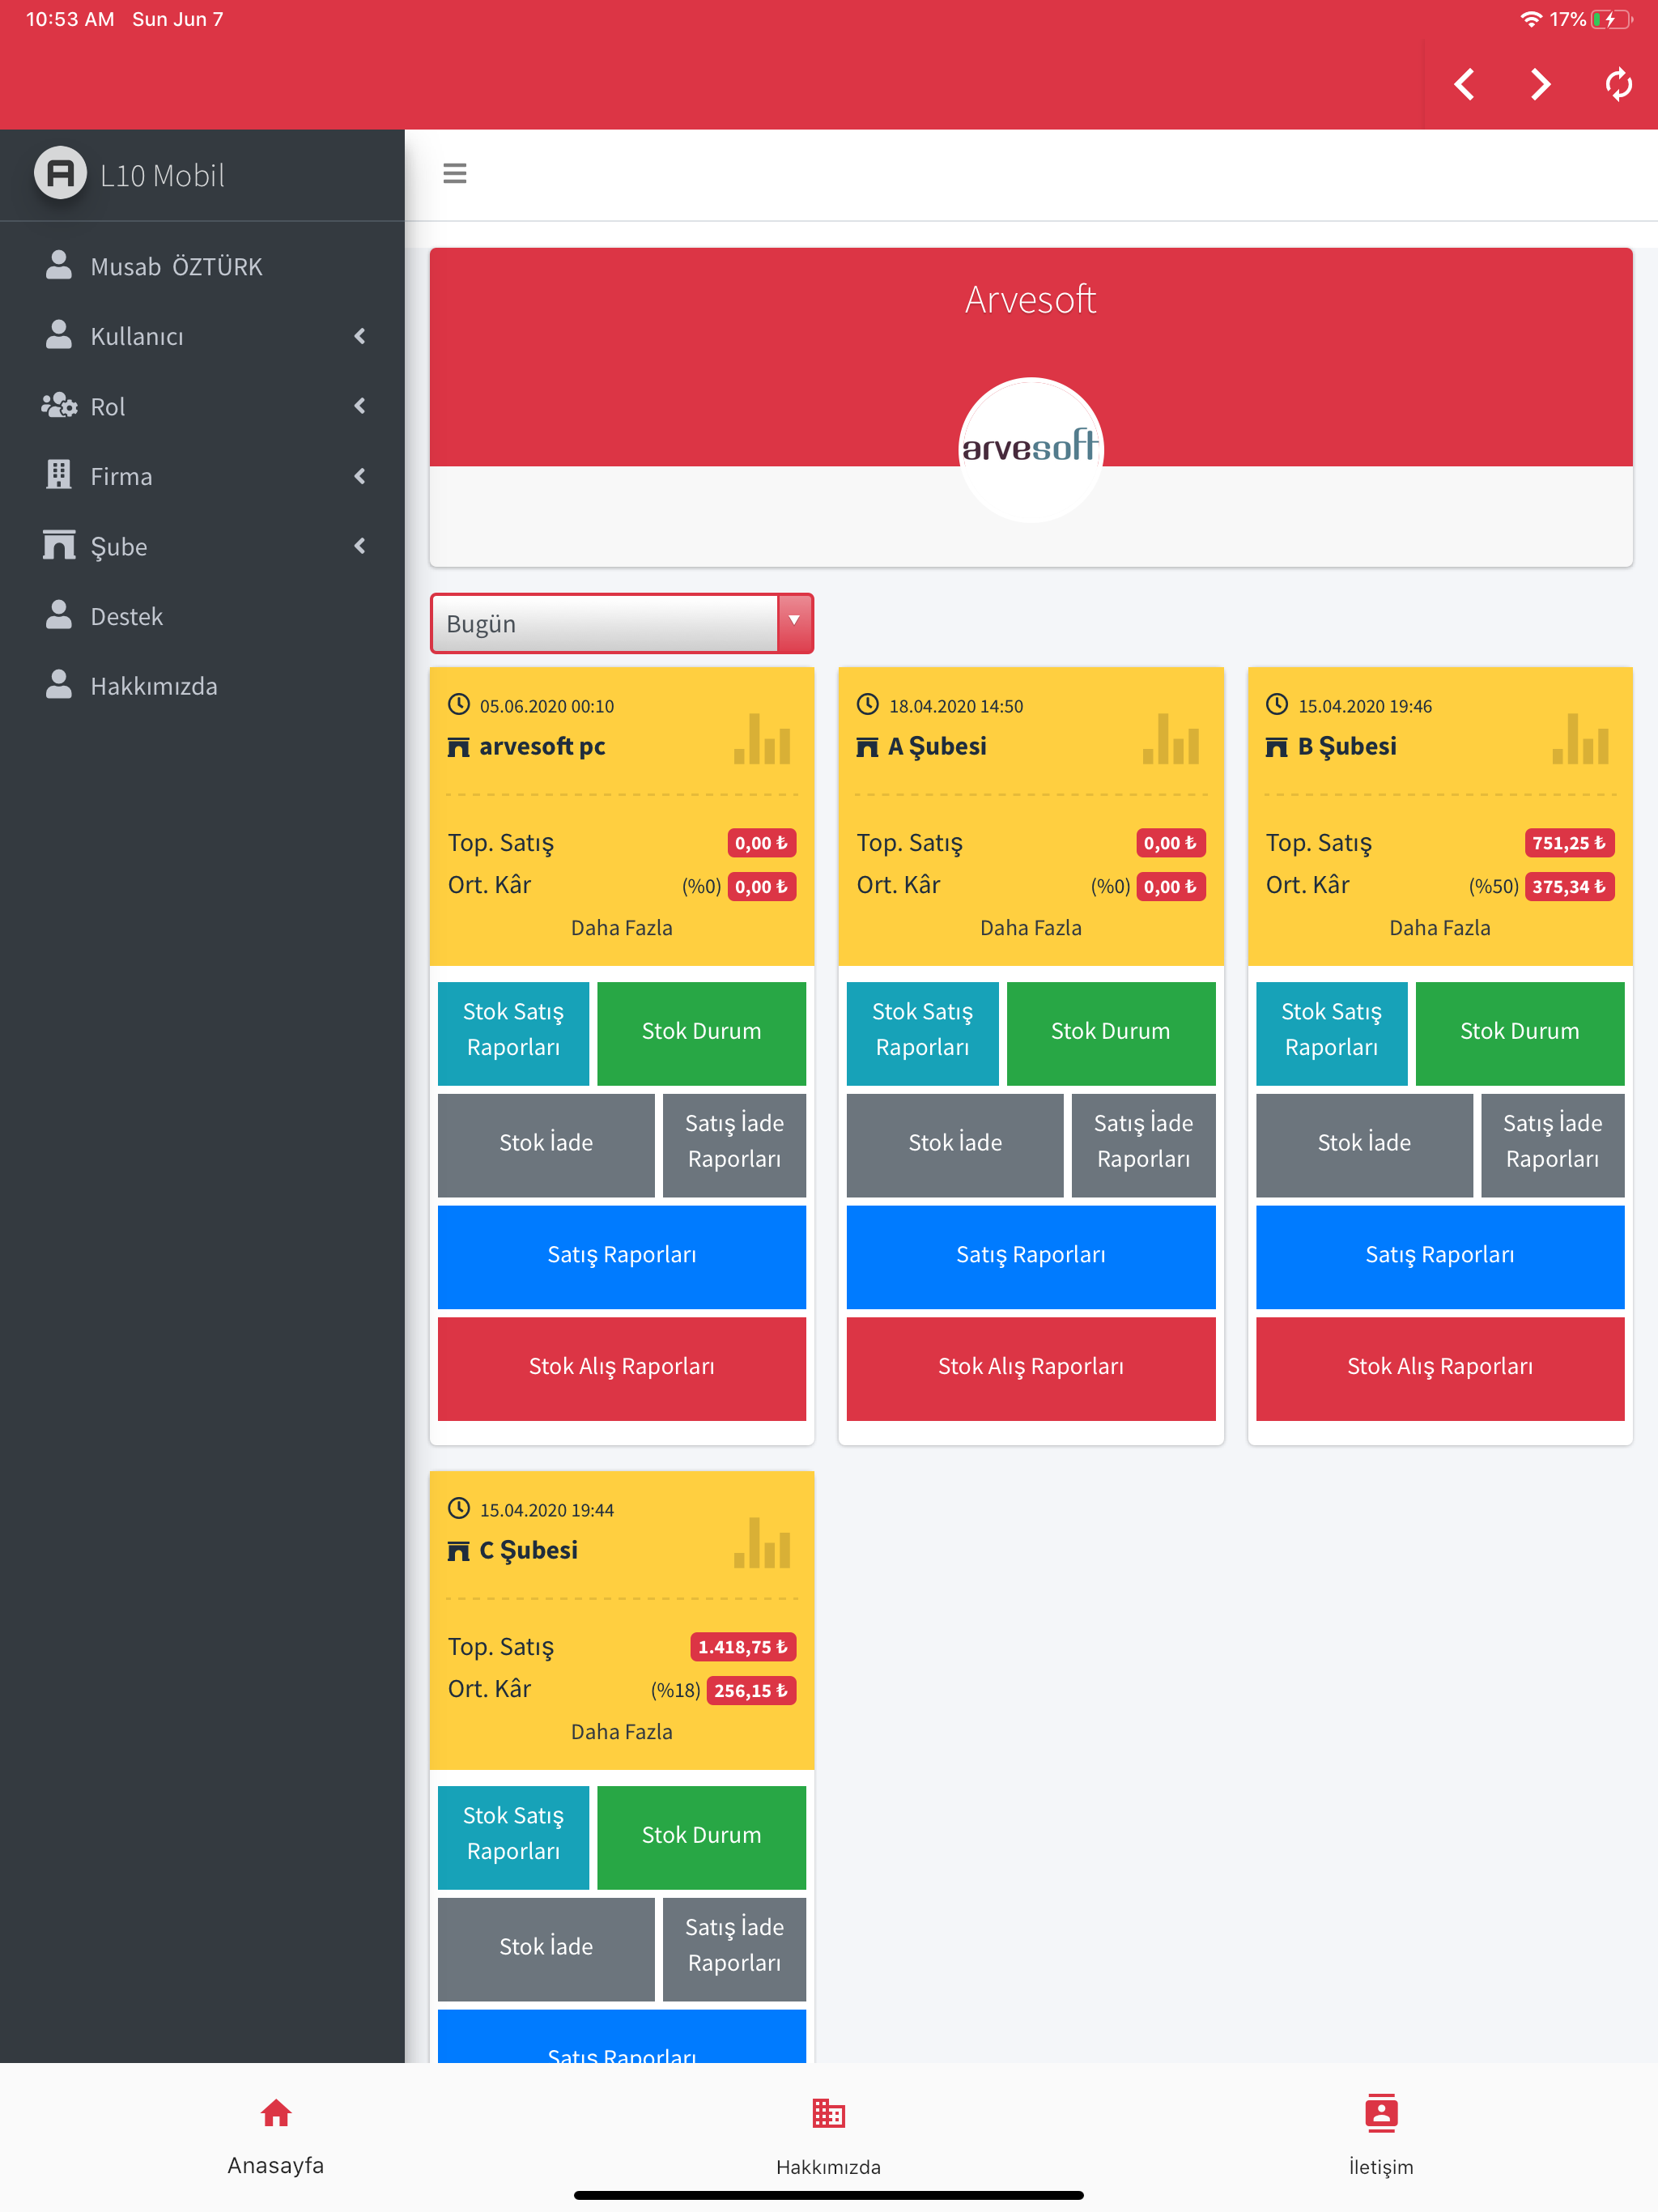Tap the browser back arrow icon
The height and width of the screenshot is (2212, 1658).
pyautogui.click(x=1464, y=85)
